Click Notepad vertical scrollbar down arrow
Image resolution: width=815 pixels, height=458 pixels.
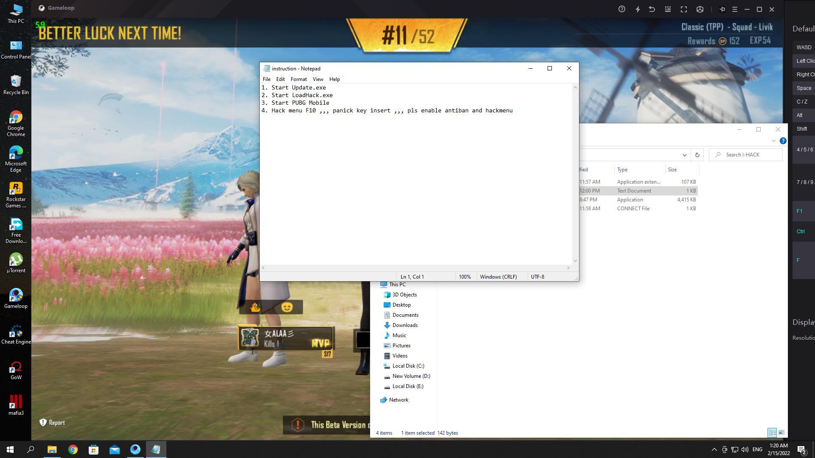point(575,261)
